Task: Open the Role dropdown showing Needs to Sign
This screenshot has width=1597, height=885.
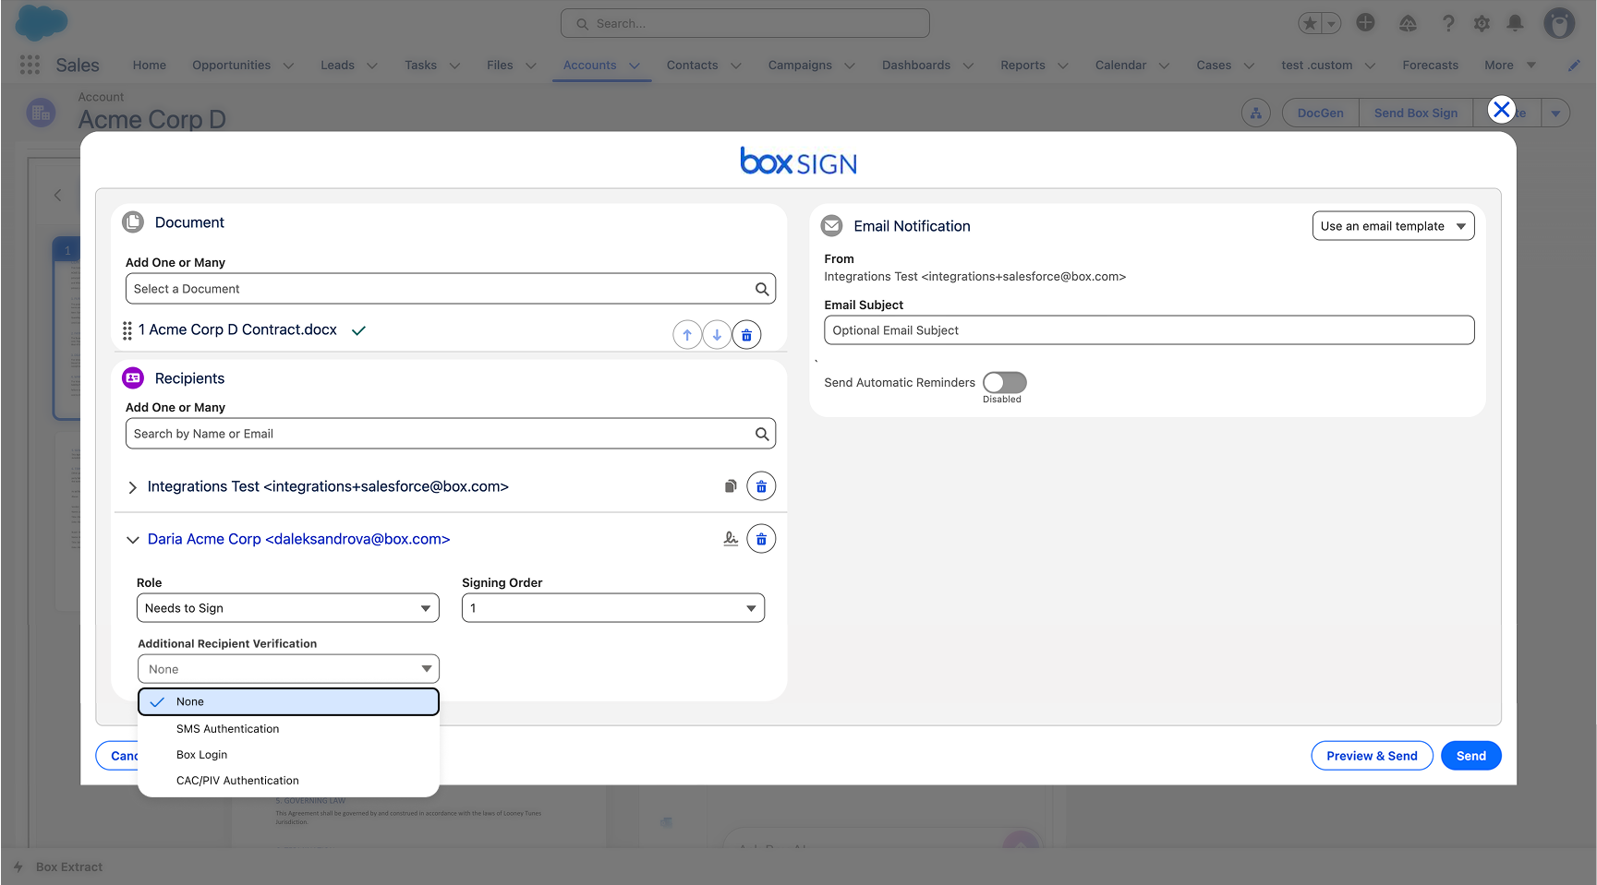Action: [x=287, y=608]
